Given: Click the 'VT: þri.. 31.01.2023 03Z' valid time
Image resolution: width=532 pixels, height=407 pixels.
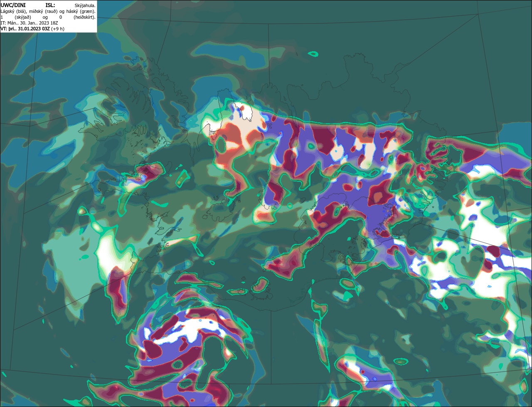Looking at the screenshot, I should point(25,29).
